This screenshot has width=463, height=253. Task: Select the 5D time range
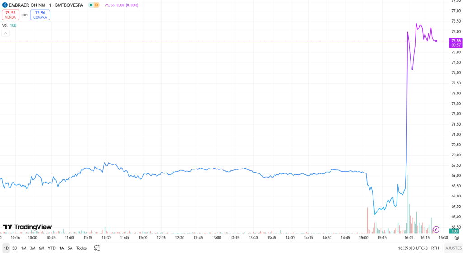(x=15, y=248)
